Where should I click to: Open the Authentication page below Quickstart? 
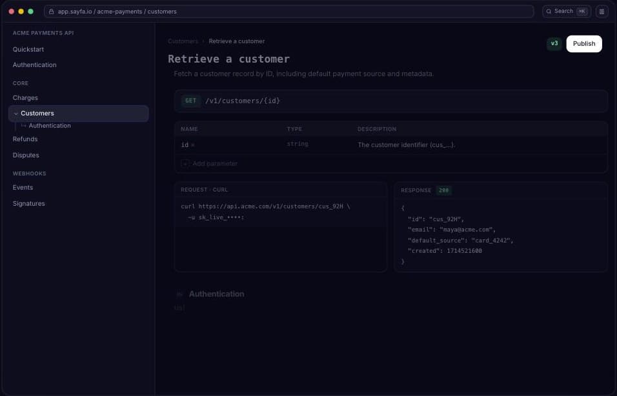pyautogui.click(x=35, y=65)
